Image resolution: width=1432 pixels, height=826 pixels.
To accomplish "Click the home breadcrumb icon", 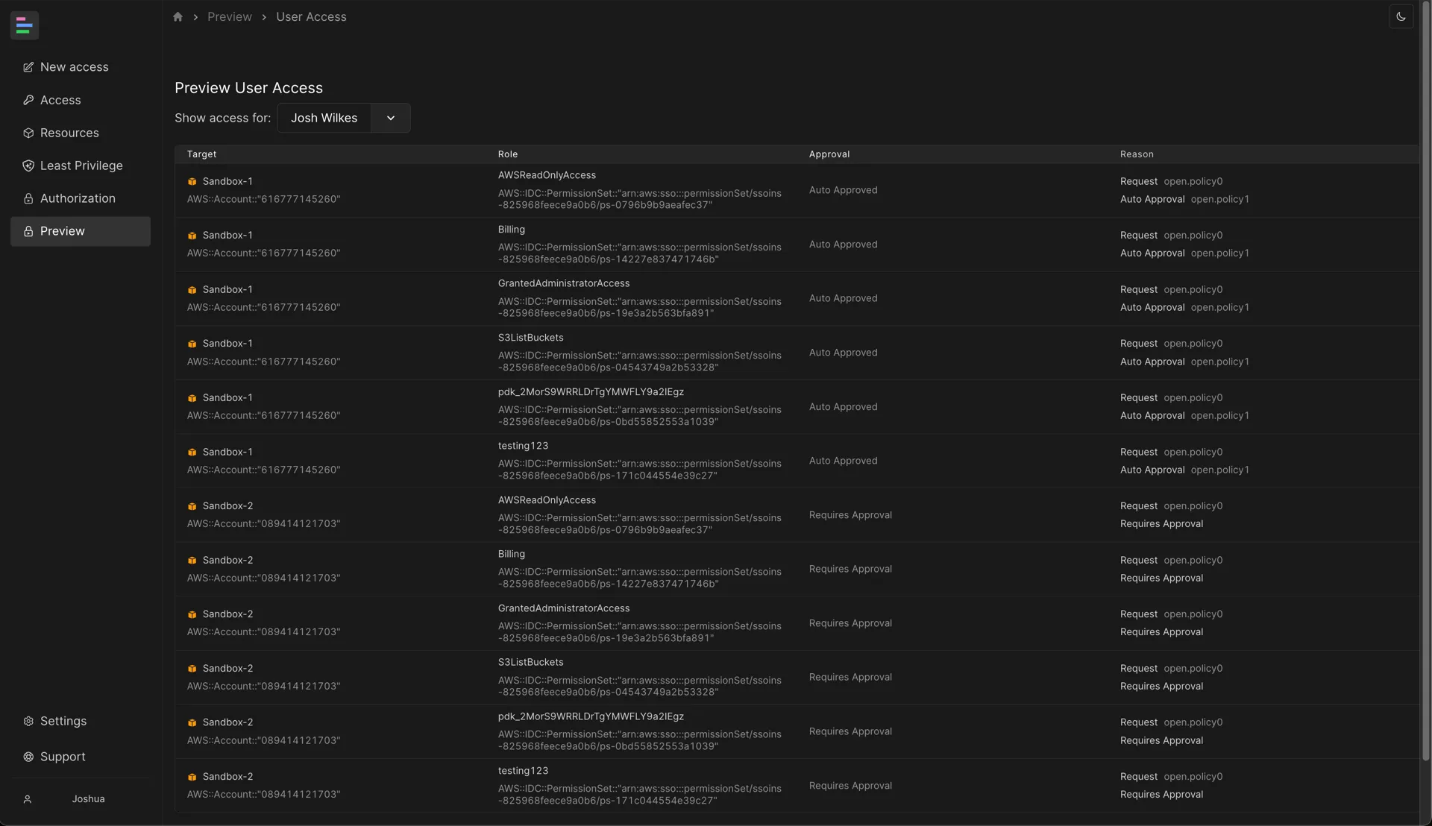I will pos(178,17).
